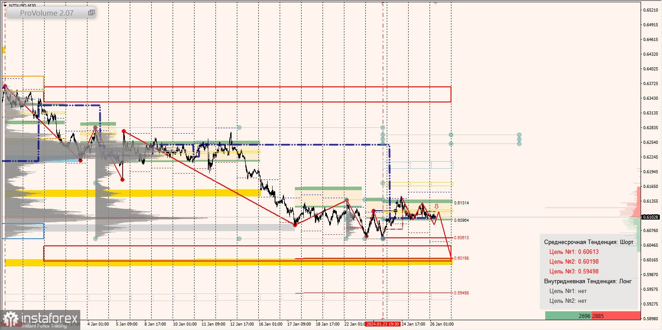Click the 17 Jan 09:00 time axis label
This screenshot has width=662, height=330.
[299, 324]
